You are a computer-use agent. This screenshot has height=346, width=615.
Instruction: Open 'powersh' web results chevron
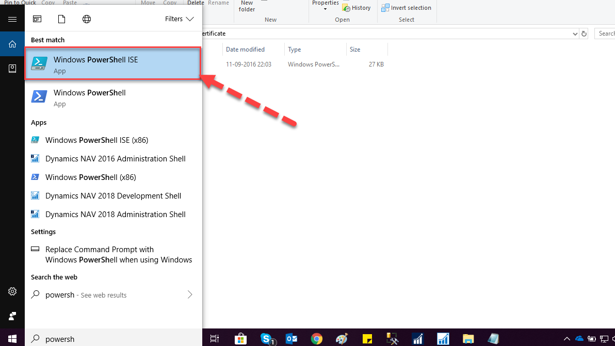tap(190, 294)
